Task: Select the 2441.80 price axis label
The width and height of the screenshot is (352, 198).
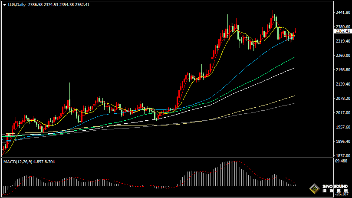Action: click(342, 13)
